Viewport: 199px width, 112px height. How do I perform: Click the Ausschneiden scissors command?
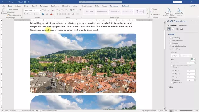pos(12,9)
